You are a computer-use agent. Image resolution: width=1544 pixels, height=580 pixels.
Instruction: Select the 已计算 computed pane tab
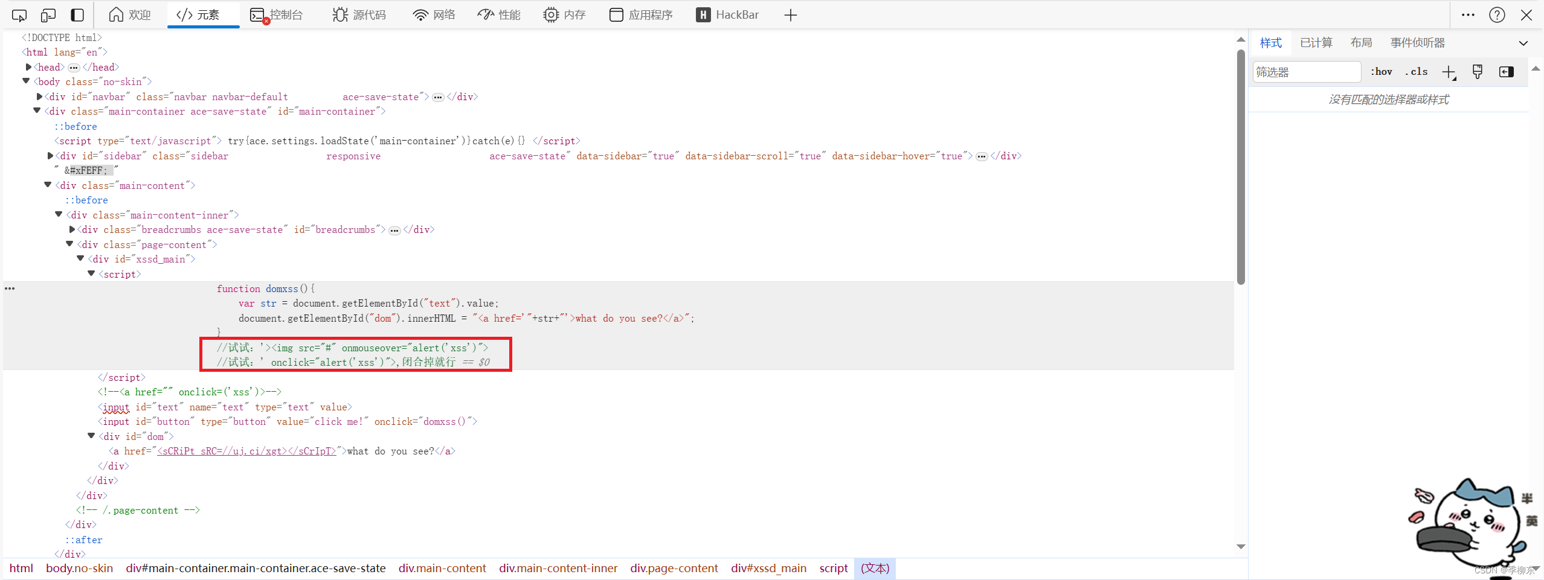[x=1316, y=43]
